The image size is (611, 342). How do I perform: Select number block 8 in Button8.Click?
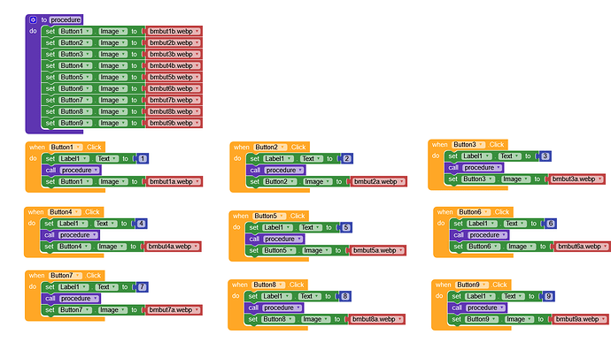point(344,296)
